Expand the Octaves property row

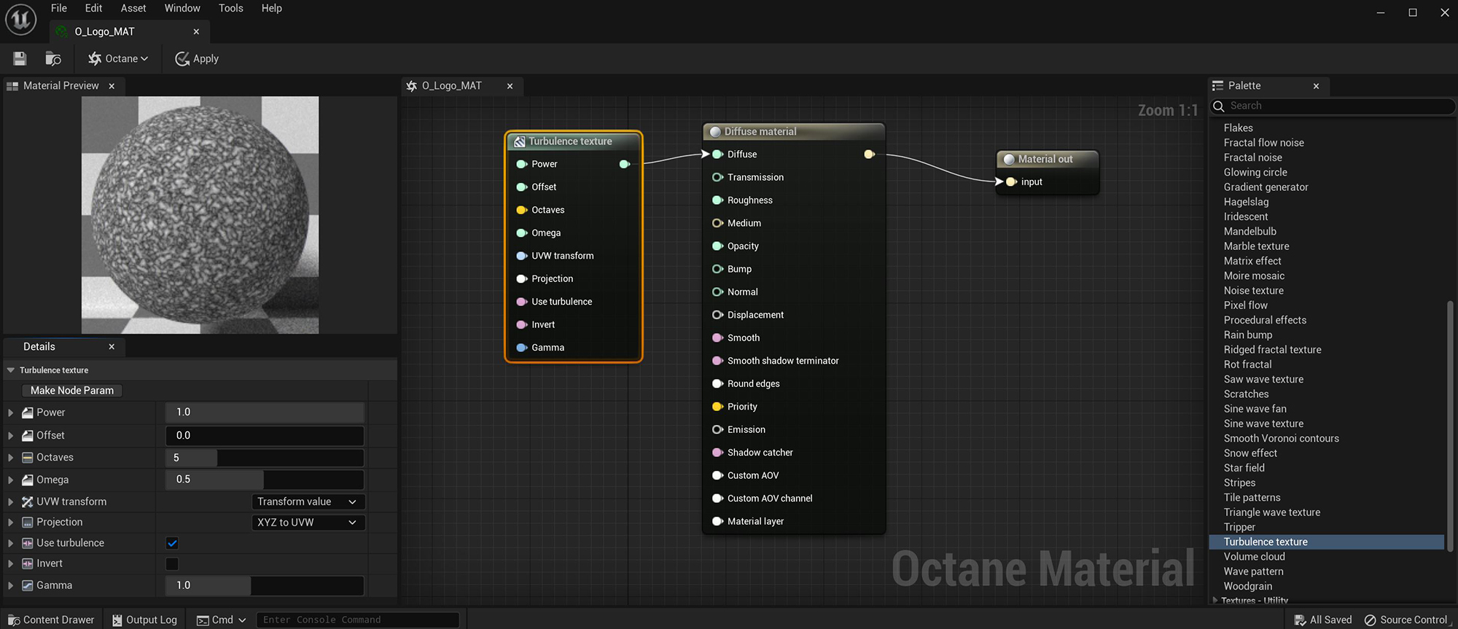11,458
